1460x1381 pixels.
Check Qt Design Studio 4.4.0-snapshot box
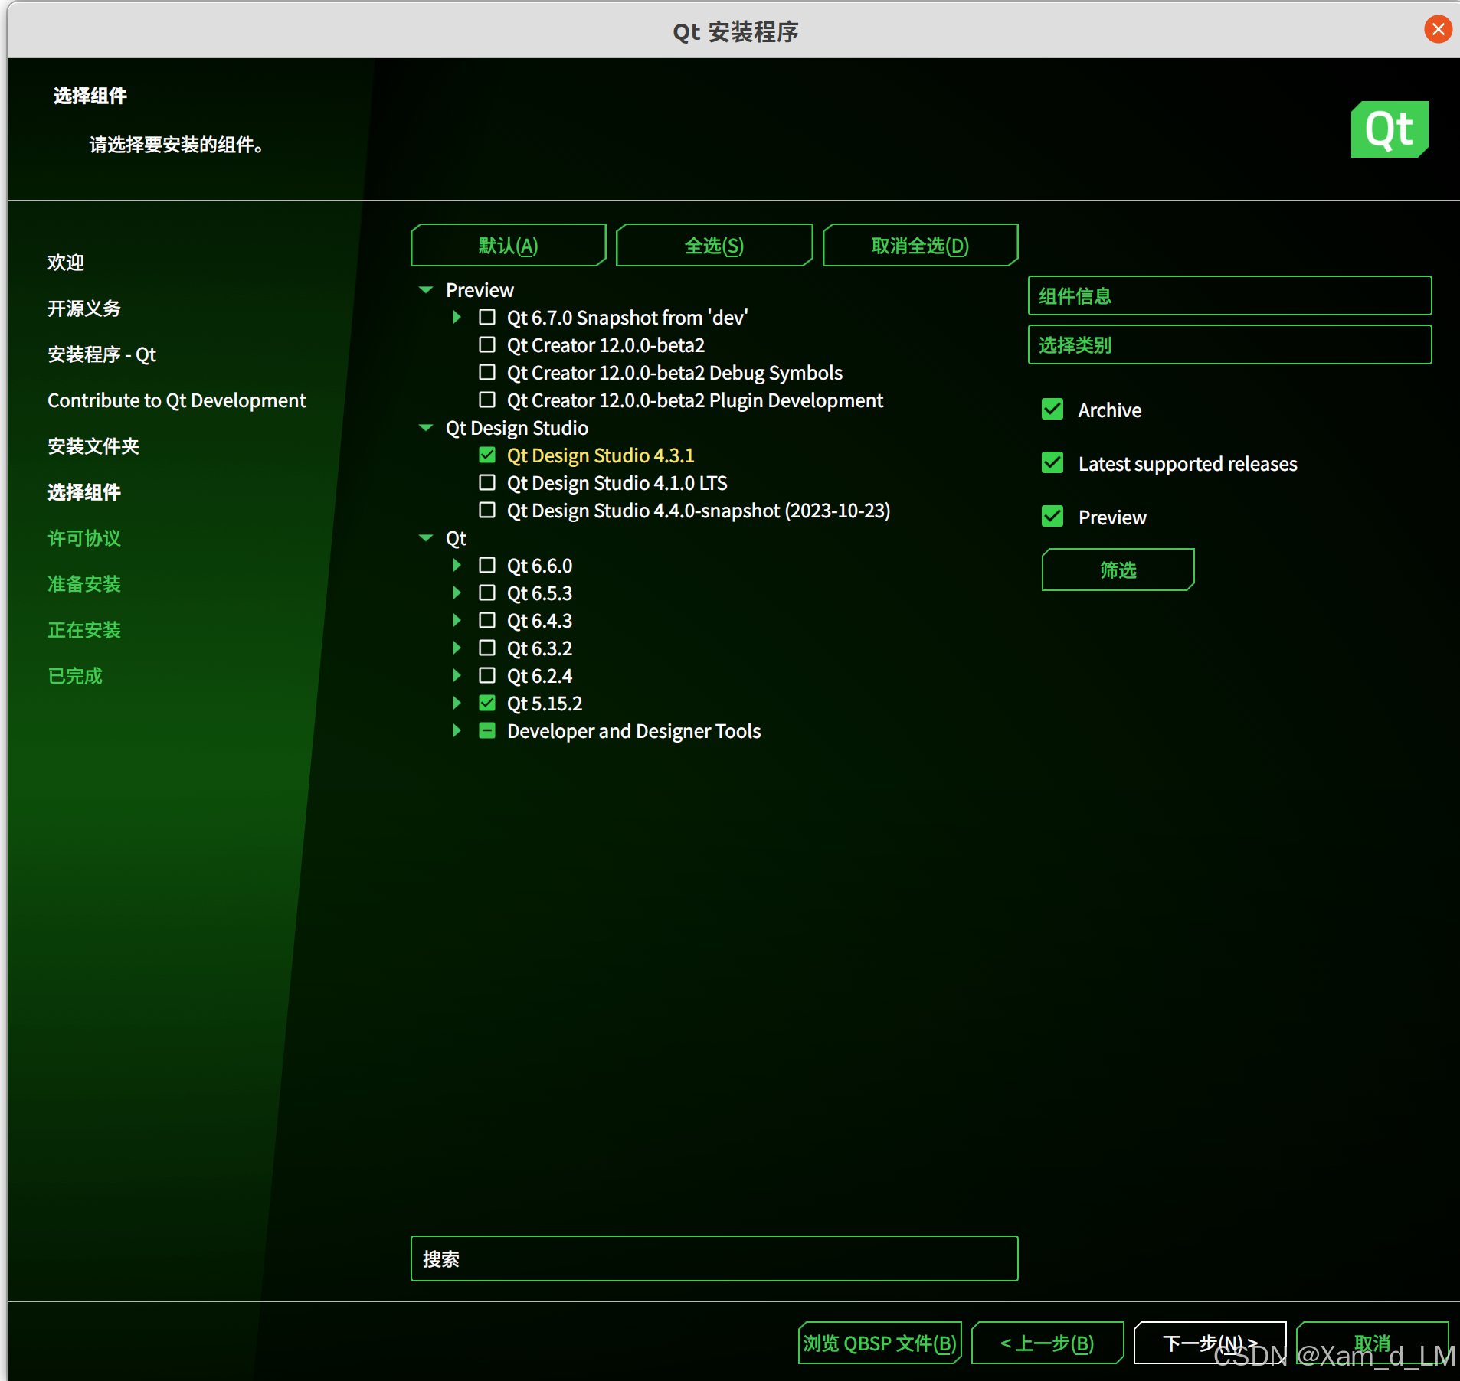tap(487, 510)
